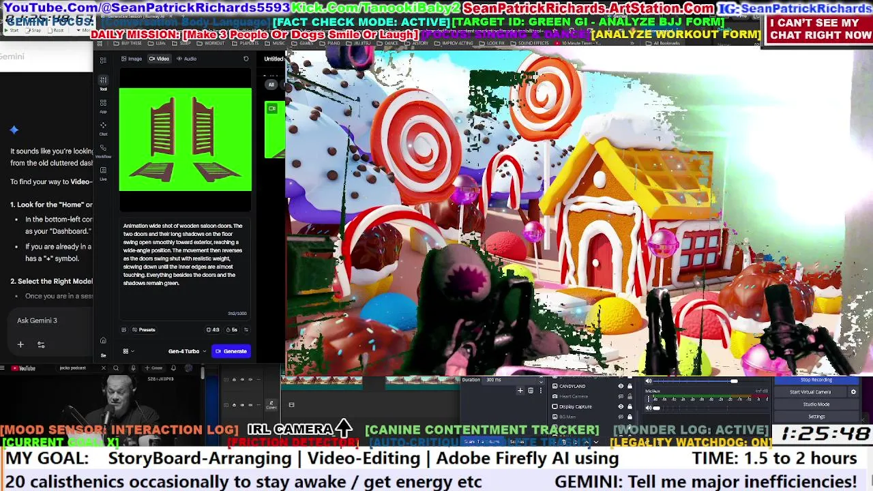Open the Tool section in sidebar
873x491 pixels.
103,83
